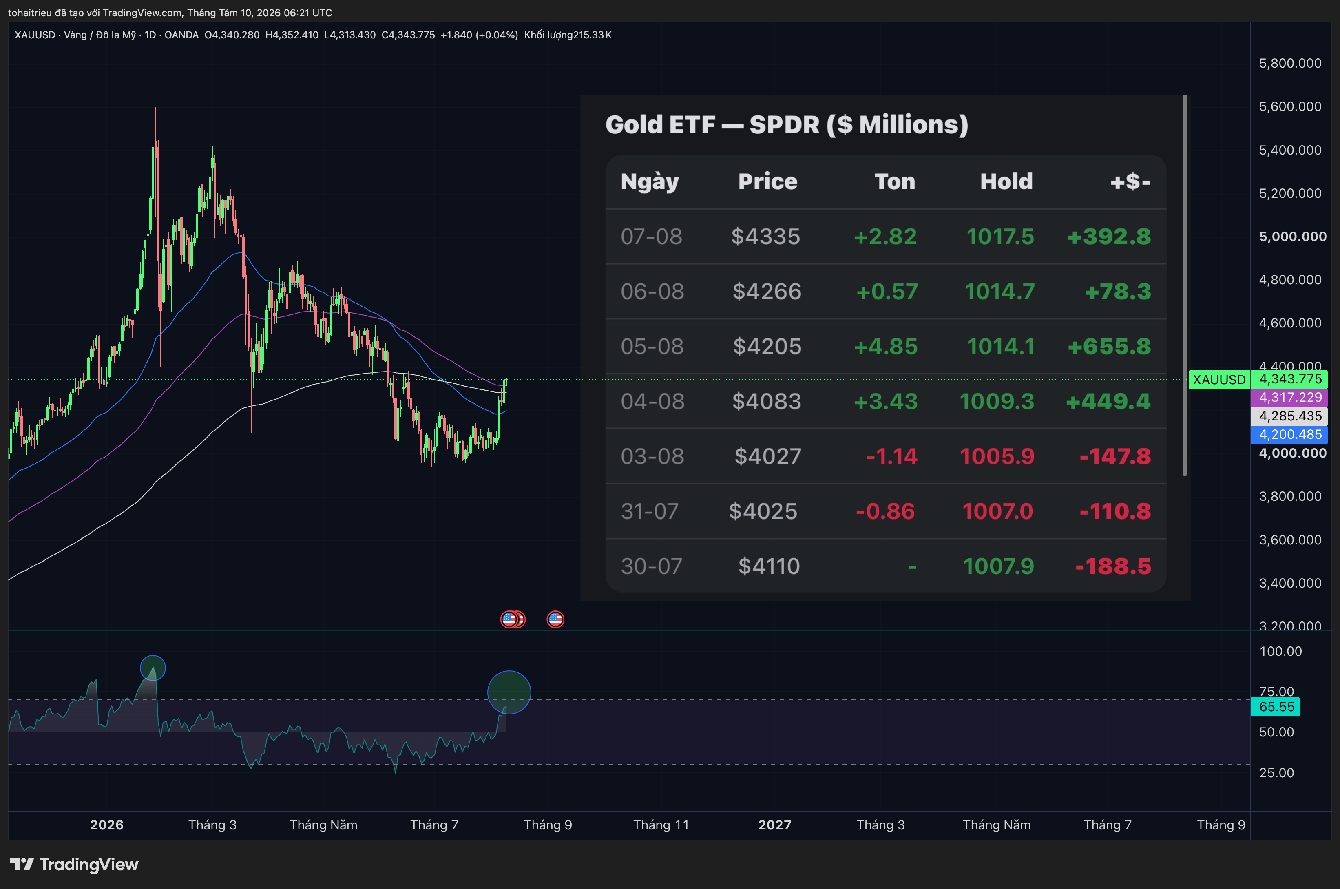Click the +2.82 ton value
This screenshot has width=1340, height=889.
(885, 237)
